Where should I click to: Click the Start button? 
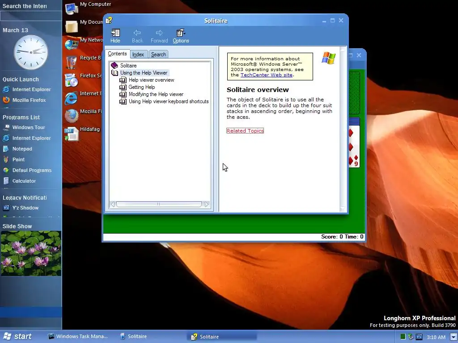point(18,336)
